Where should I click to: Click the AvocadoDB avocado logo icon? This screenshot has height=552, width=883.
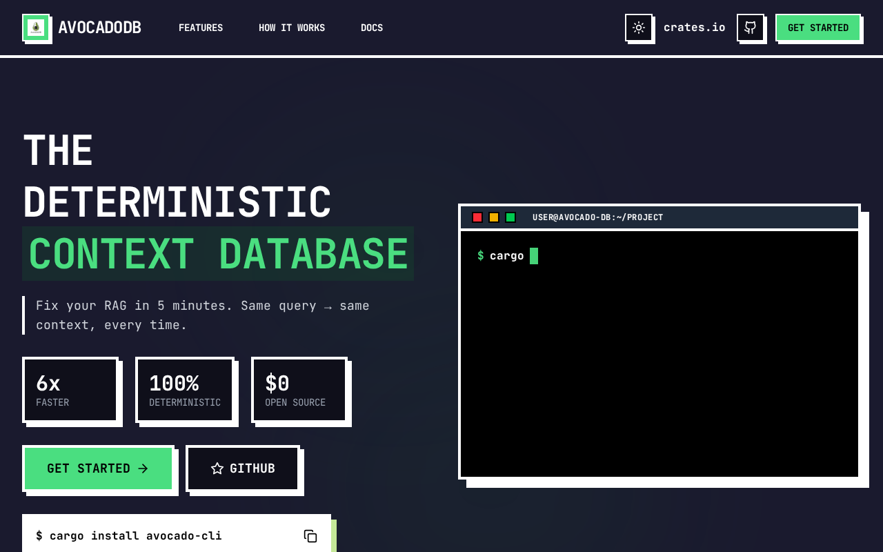(36, 28)
